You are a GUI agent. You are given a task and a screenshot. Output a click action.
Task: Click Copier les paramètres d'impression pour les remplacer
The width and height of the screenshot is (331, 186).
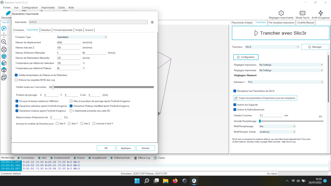click(265, 98)
